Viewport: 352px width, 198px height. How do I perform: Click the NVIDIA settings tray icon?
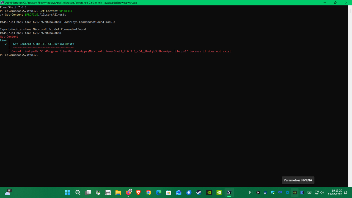pyautogui.click(x=295, y=193)
